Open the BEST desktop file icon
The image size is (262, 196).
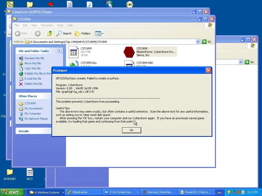(30, 175)
